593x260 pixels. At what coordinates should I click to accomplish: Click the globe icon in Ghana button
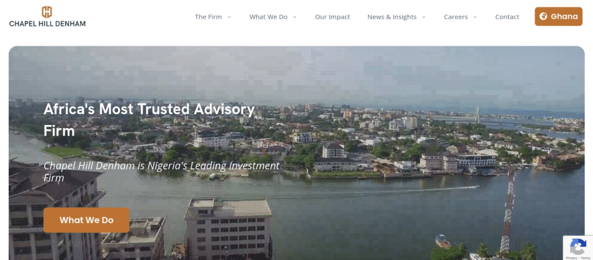coord(543,16)
